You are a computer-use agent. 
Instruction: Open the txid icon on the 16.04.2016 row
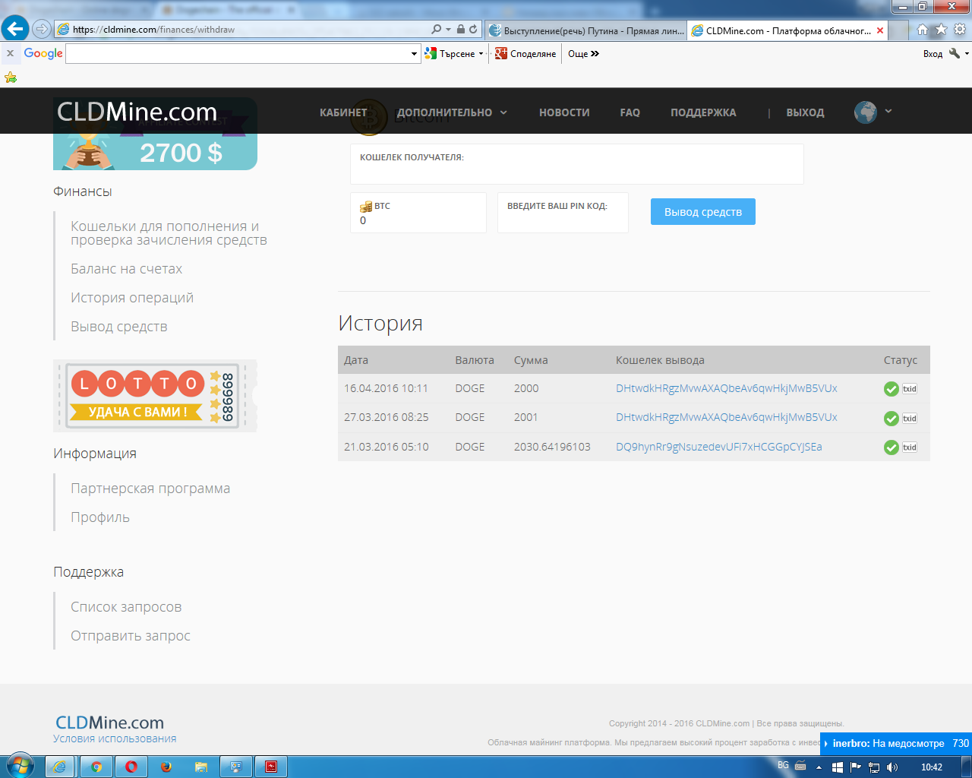[910, 389]
